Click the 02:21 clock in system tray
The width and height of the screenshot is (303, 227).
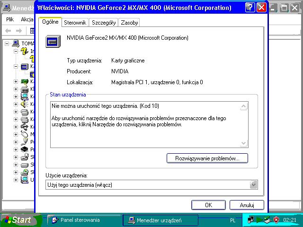(x=290, y=220)
